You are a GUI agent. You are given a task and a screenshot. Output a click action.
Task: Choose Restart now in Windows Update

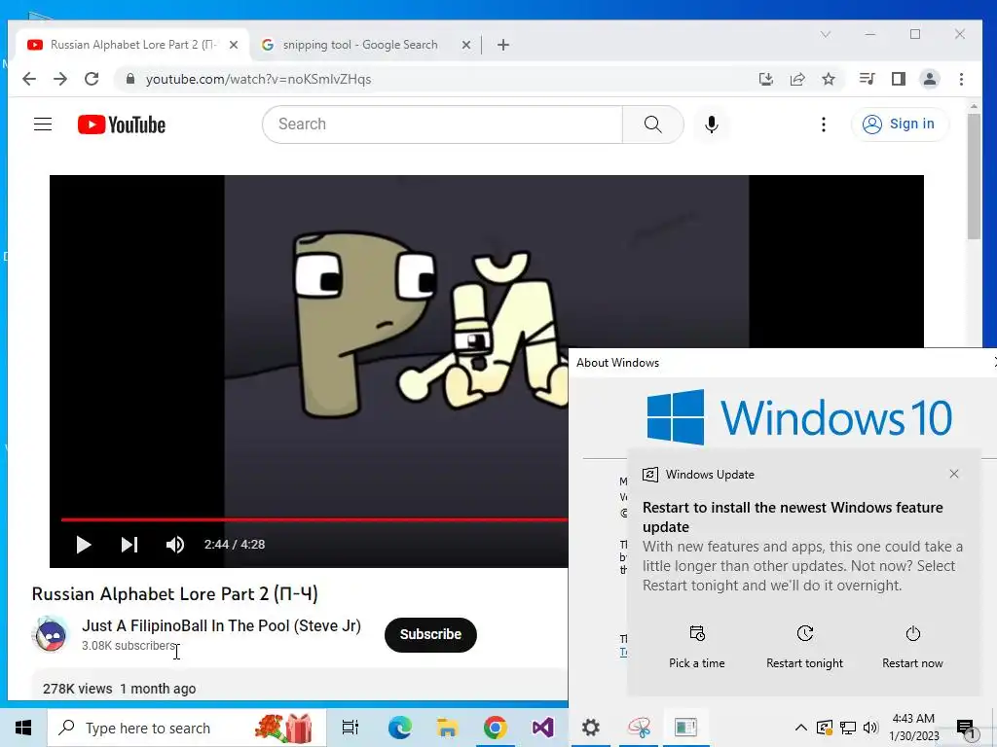(912, 647)
